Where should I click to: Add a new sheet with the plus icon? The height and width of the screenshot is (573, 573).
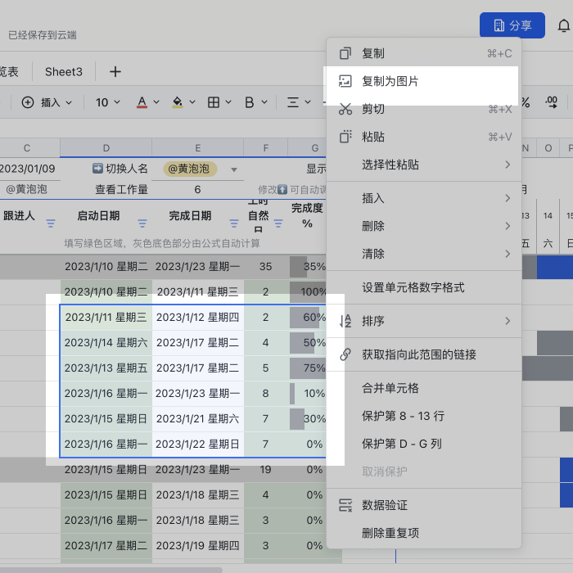coord(115,72)
